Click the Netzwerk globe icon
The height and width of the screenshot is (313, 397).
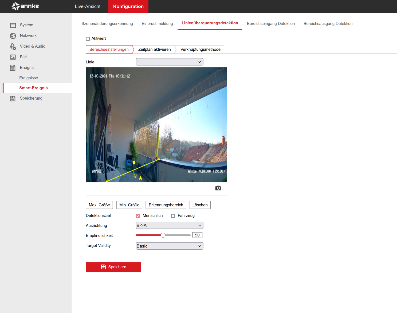click(x=13, y=36)
